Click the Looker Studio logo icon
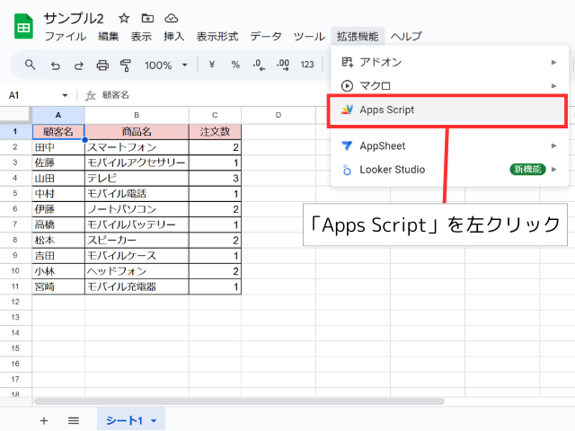This screenshot has height=431, width=575. 347,170
